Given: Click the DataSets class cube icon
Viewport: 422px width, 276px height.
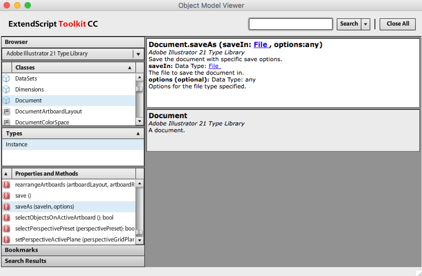Looking at the screenshot, I should point(6,78).
